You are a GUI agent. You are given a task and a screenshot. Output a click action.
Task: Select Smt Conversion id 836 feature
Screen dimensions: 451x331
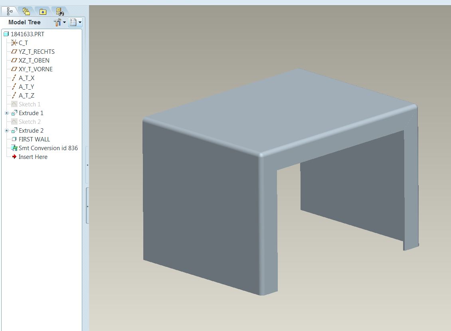click(x=48, y=148)
